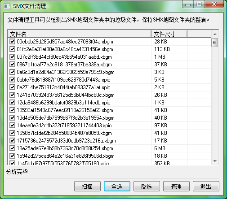
Task: Click the 清理 button
Action: click(x=176, y=186)
